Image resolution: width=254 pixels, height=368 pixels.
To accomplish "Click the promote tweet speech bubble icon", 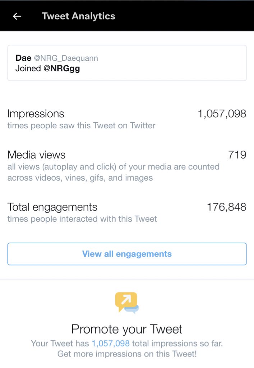I will point(126,303).
